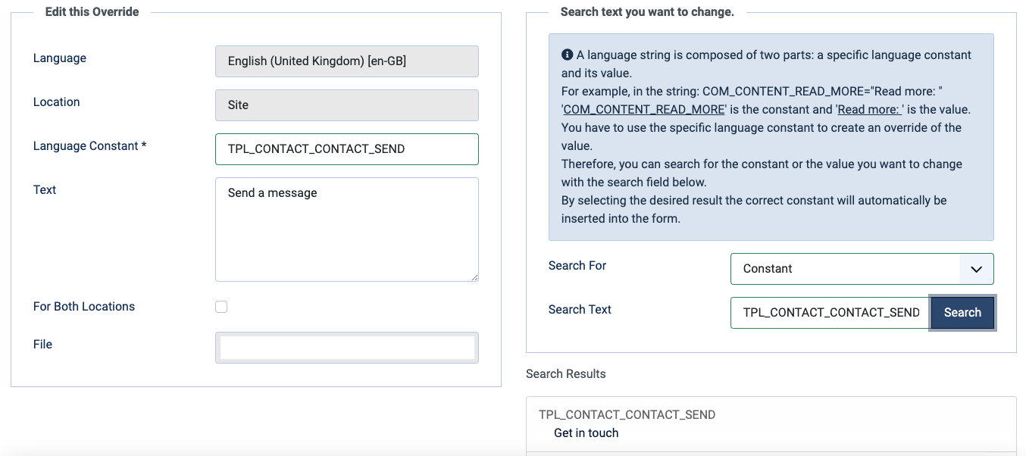Image resolution: width=1026 pixels, height=456 pixels.
Task: Click the Edit this Override legend
Action: (x=92, y=12)
